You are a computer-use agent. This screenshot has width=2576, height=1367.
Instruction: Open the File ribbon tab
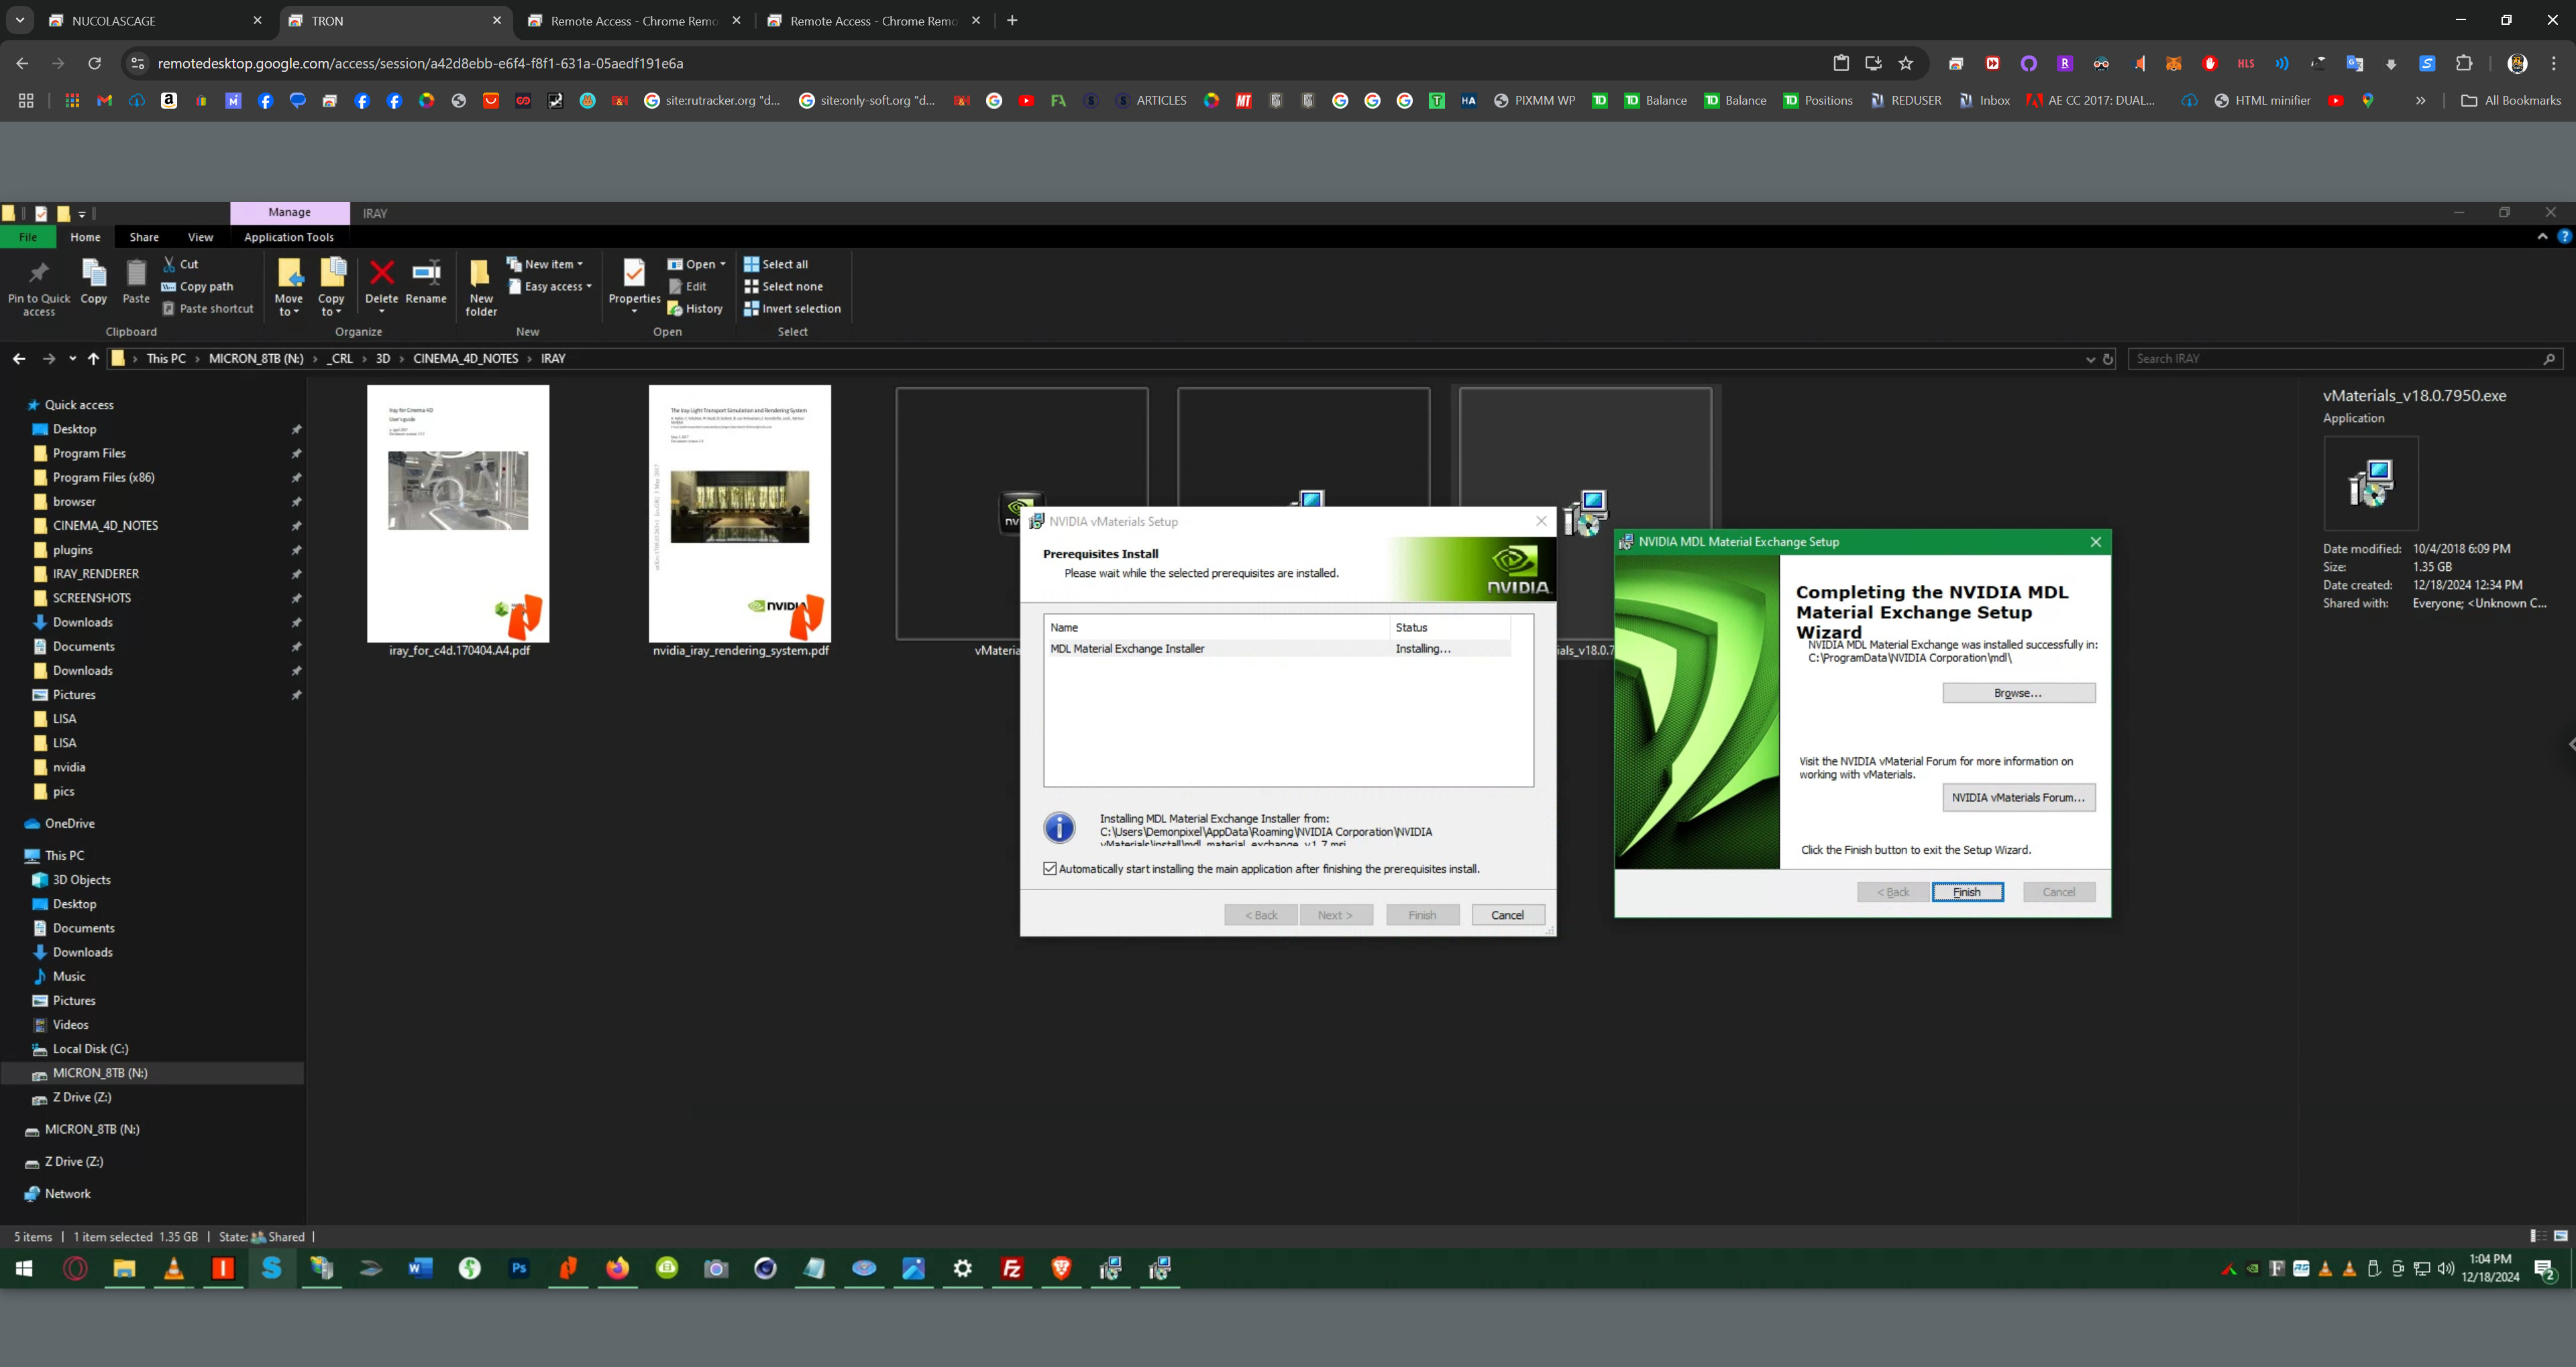28,237
